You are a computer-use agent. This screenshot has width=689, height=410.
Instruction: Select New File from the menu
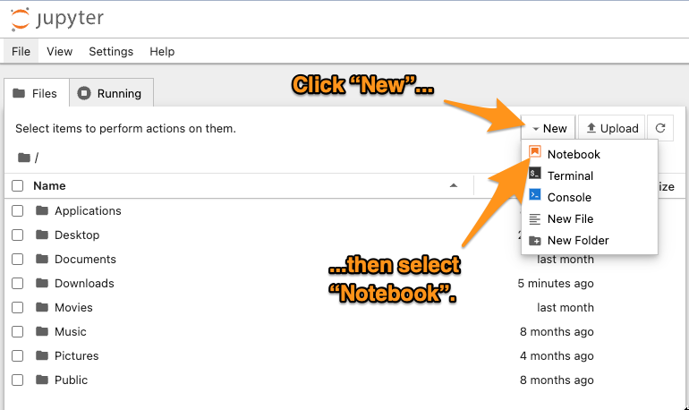tap(590, 218)
